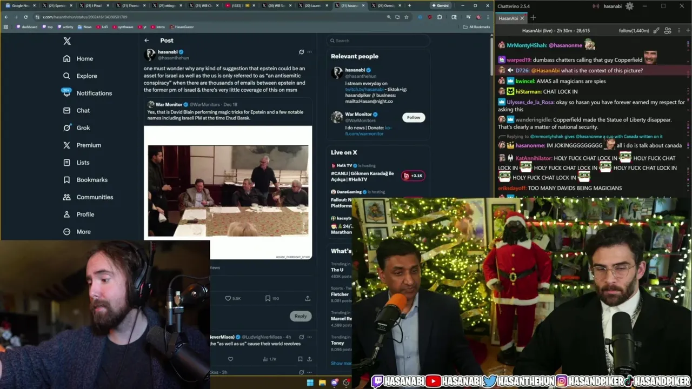Bookmark the LudwigNverMises reply
Screen dimensions: 692x389
(x=300, y=359)
